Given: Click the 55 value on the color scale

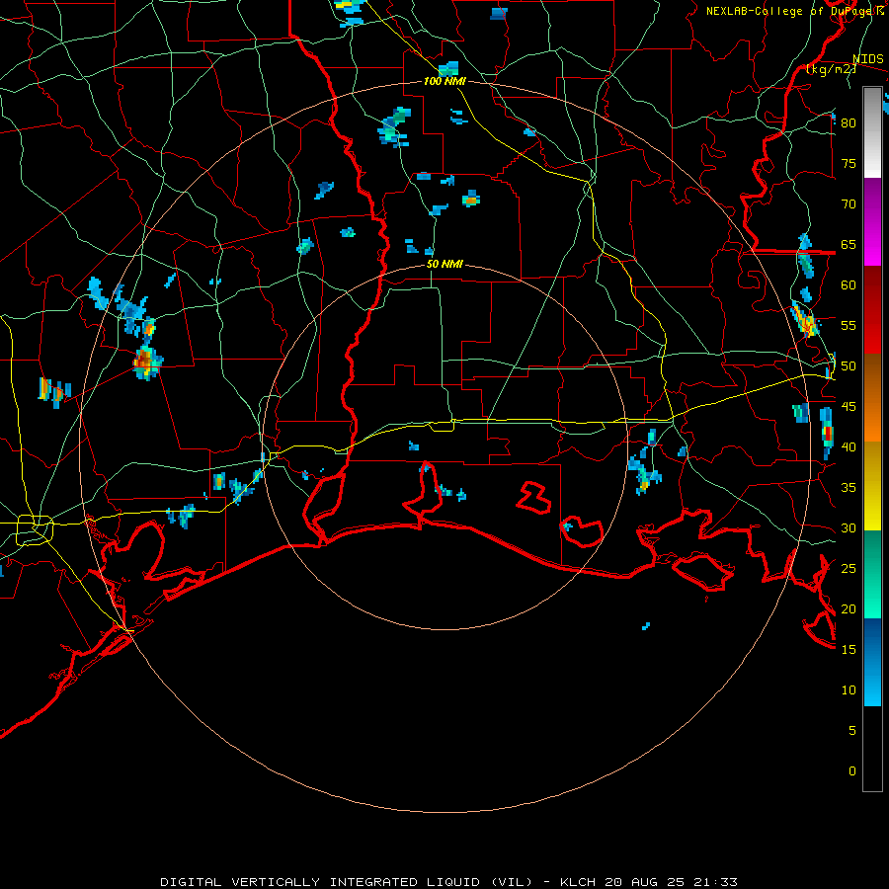Looking at the screenshot, I should [x=849, y=325].
